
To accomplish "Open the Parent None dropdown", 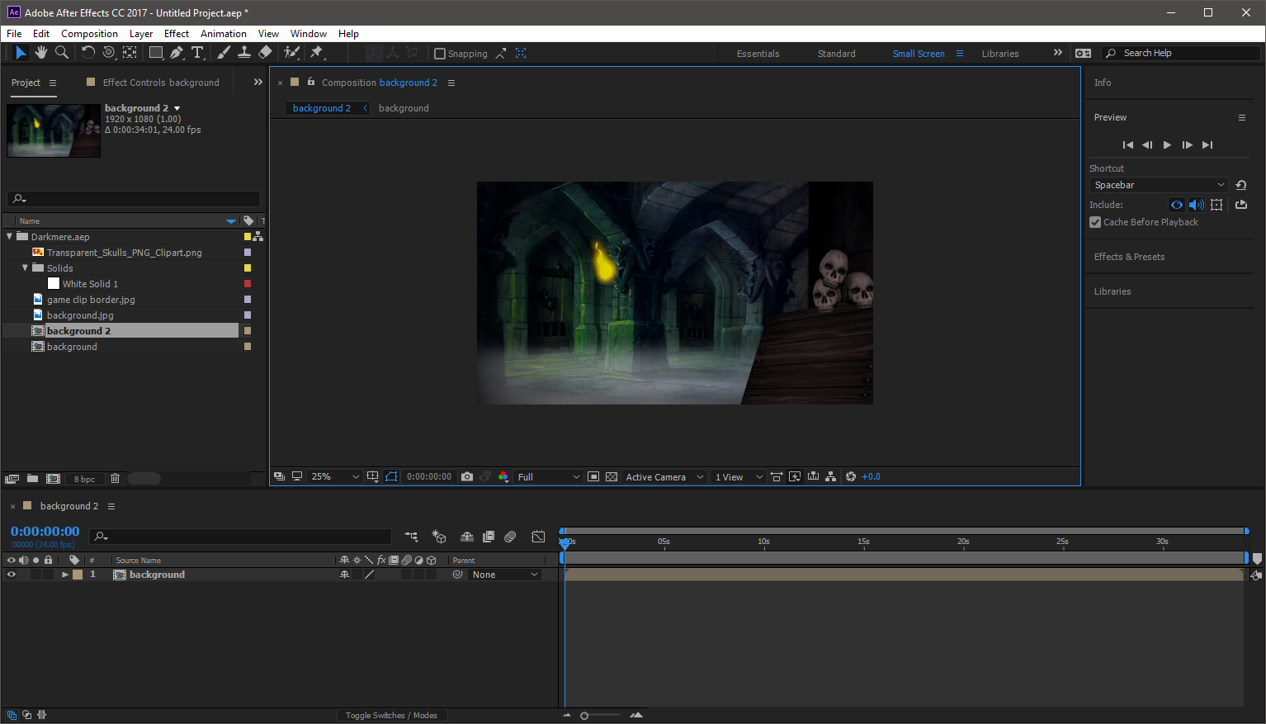I will (x=505, y=575).
